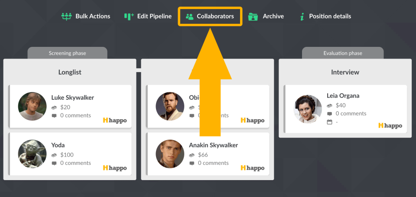Click the Longlist column header

point(70,72)
